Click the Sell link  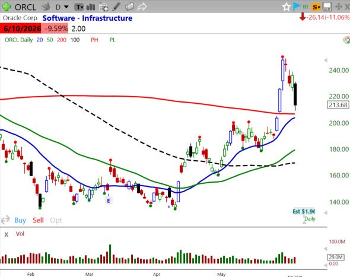coord(38,220)
